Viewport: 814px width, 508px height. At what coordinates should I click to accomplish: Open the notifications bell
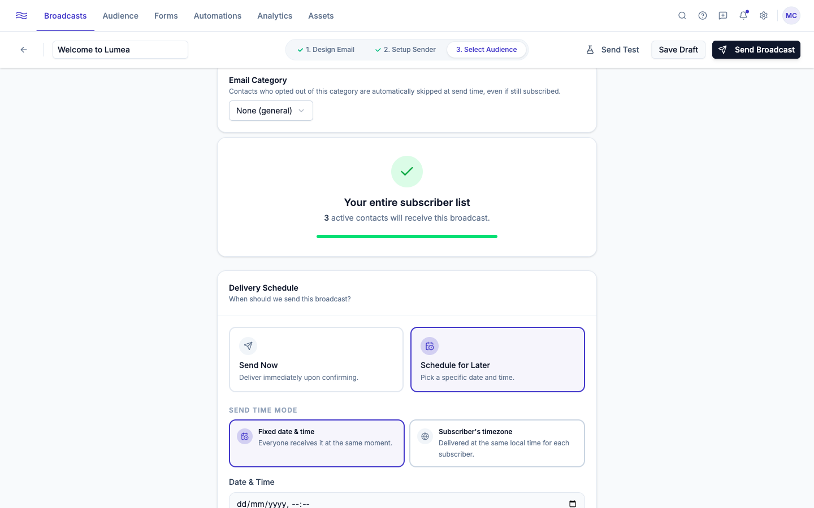[x=743, y=16]
